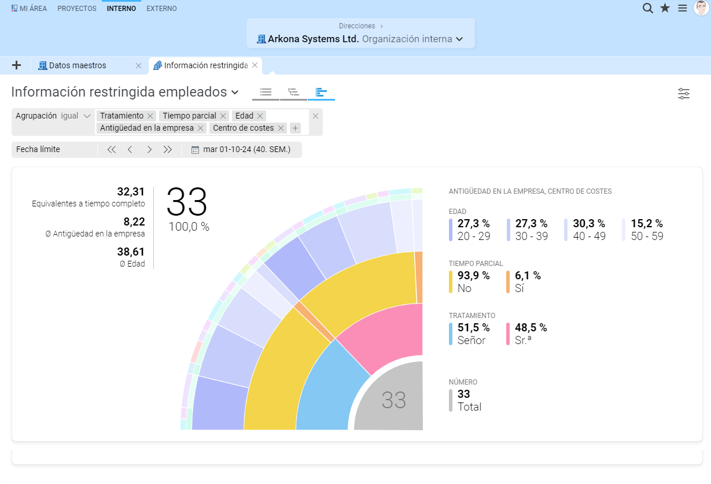This screenshot has height=484, width=711.
Task: Open the search magnifier icon
Action: 648,8
